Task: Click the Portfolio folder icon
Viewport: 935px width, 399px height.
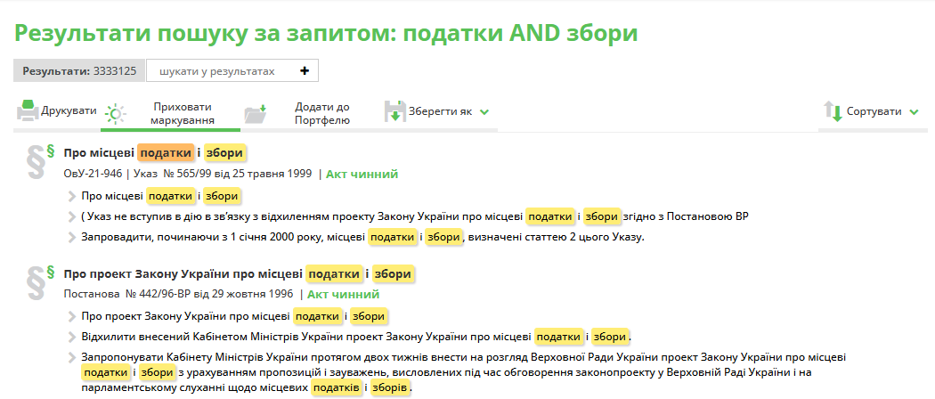Action: click(256, 113)
